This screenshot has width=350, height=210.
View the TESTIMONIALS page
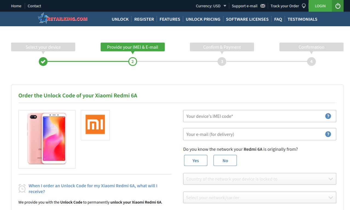[x=302, y=19]
